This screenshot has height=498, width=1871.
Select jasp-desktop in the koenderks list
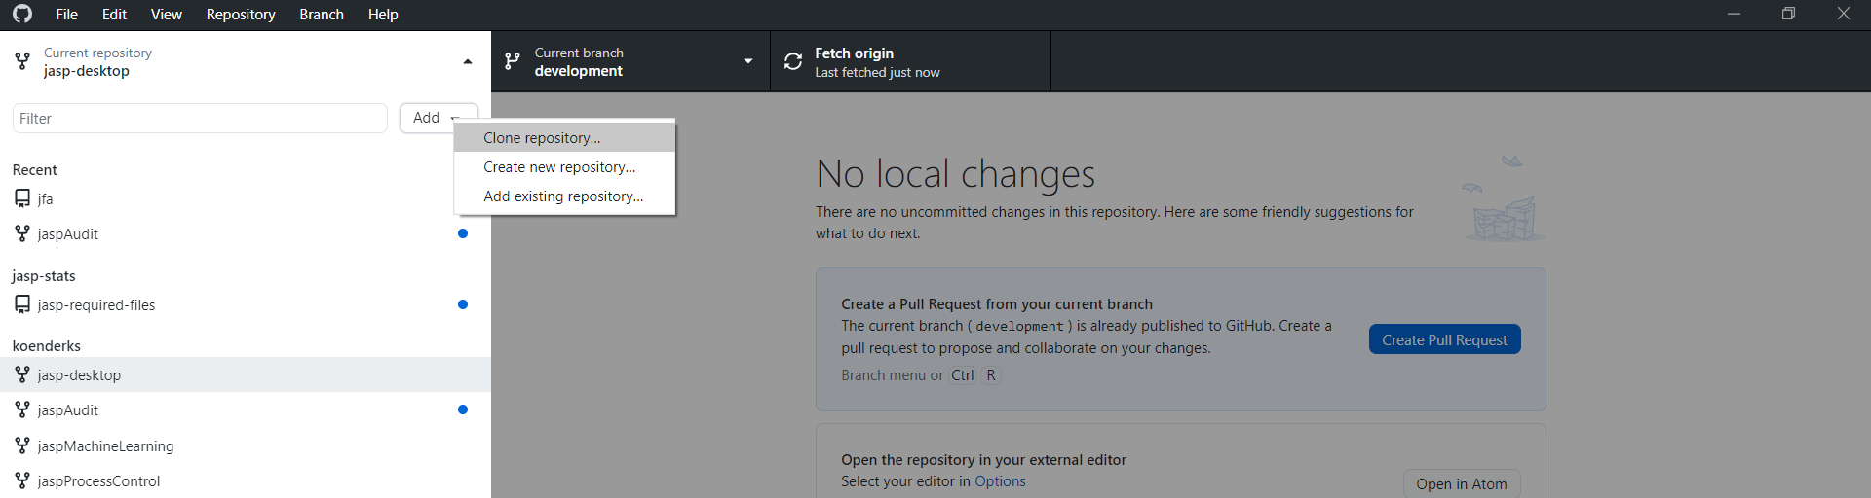coord(246,374)
